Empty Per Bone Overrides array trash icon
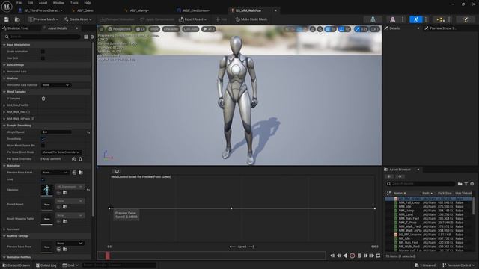The image size is (479, 269). pyautogui.click(x=80, y=159)
